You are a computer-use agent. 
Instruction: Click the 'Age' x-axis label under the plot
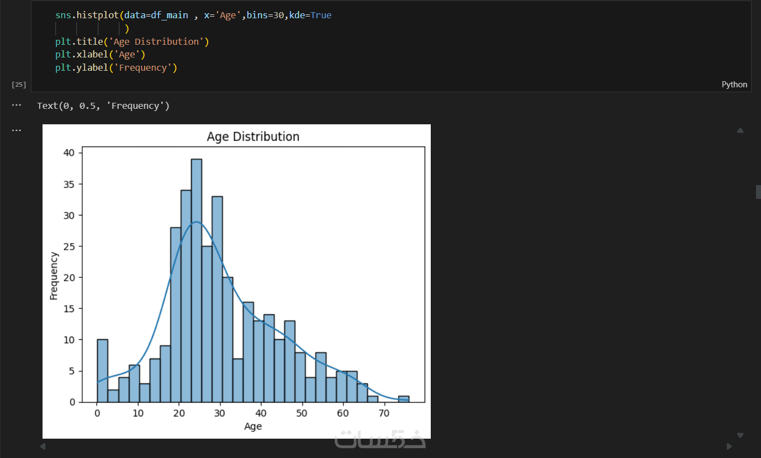tap(253, 426)
